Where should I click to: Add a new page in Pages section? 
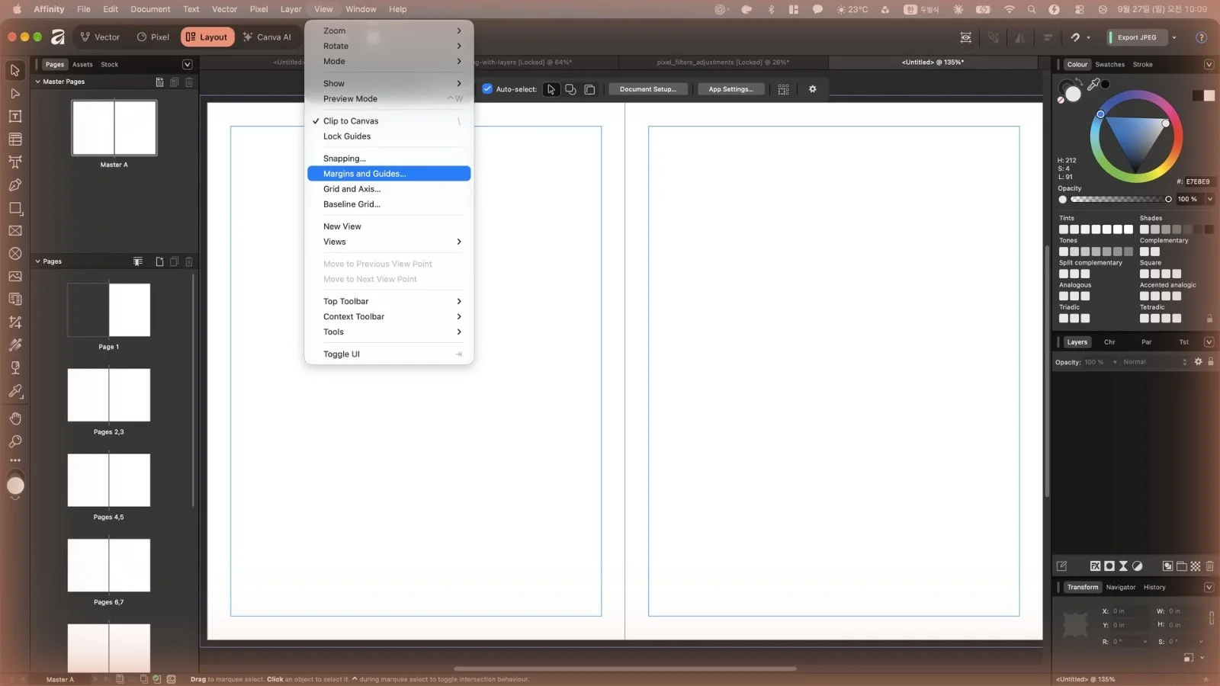click(x=159, y=261)
